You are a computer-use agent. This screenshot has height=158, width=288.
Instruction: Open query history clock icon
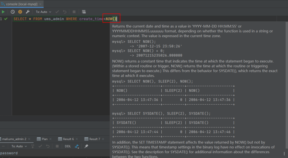(13, 12)
